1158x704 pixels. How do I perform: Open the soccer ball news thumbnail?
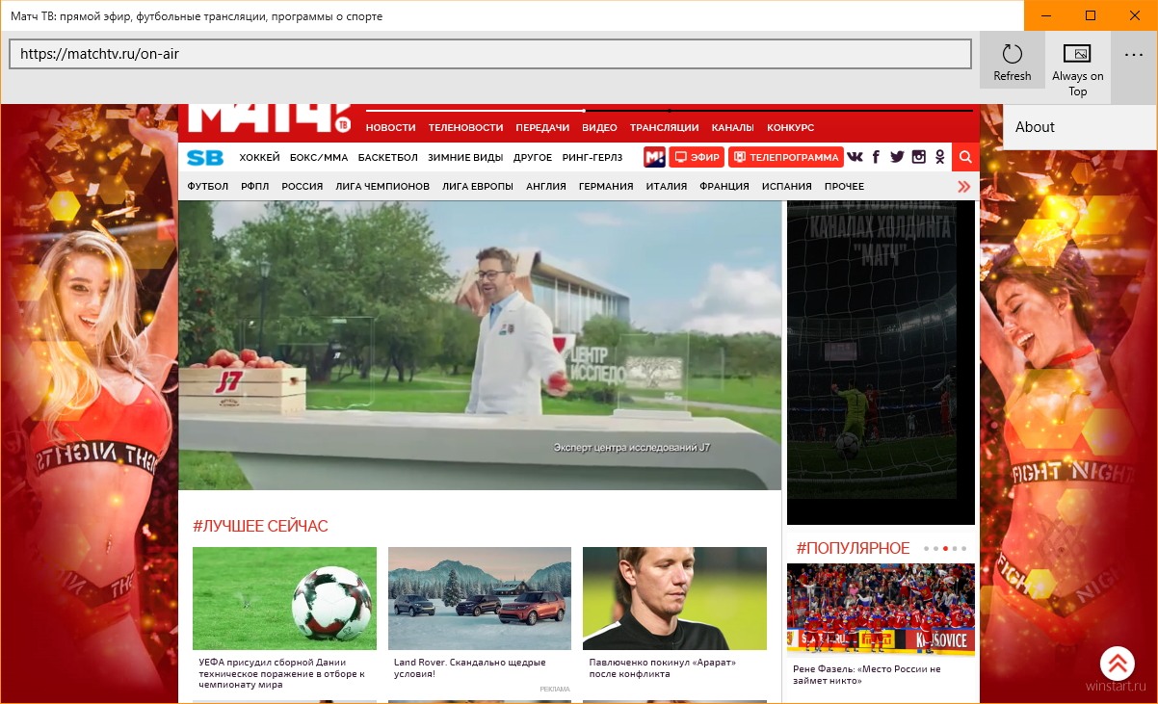(x=284, y=598)
